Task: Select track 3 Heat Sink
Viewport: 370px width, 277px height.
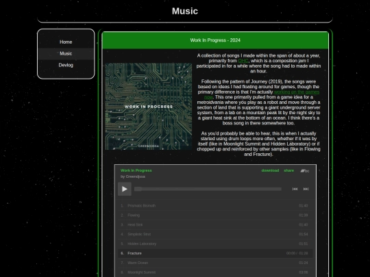Action: pyautogui.click(x=215, y=225)
